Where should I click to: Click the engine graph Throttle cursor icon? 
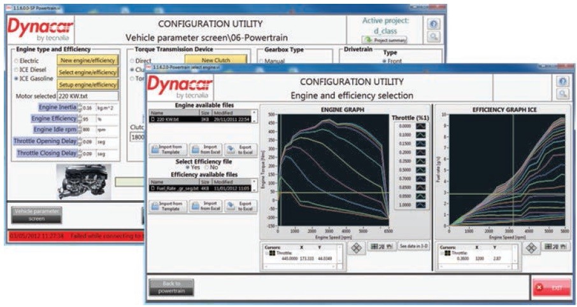(273, 253)
